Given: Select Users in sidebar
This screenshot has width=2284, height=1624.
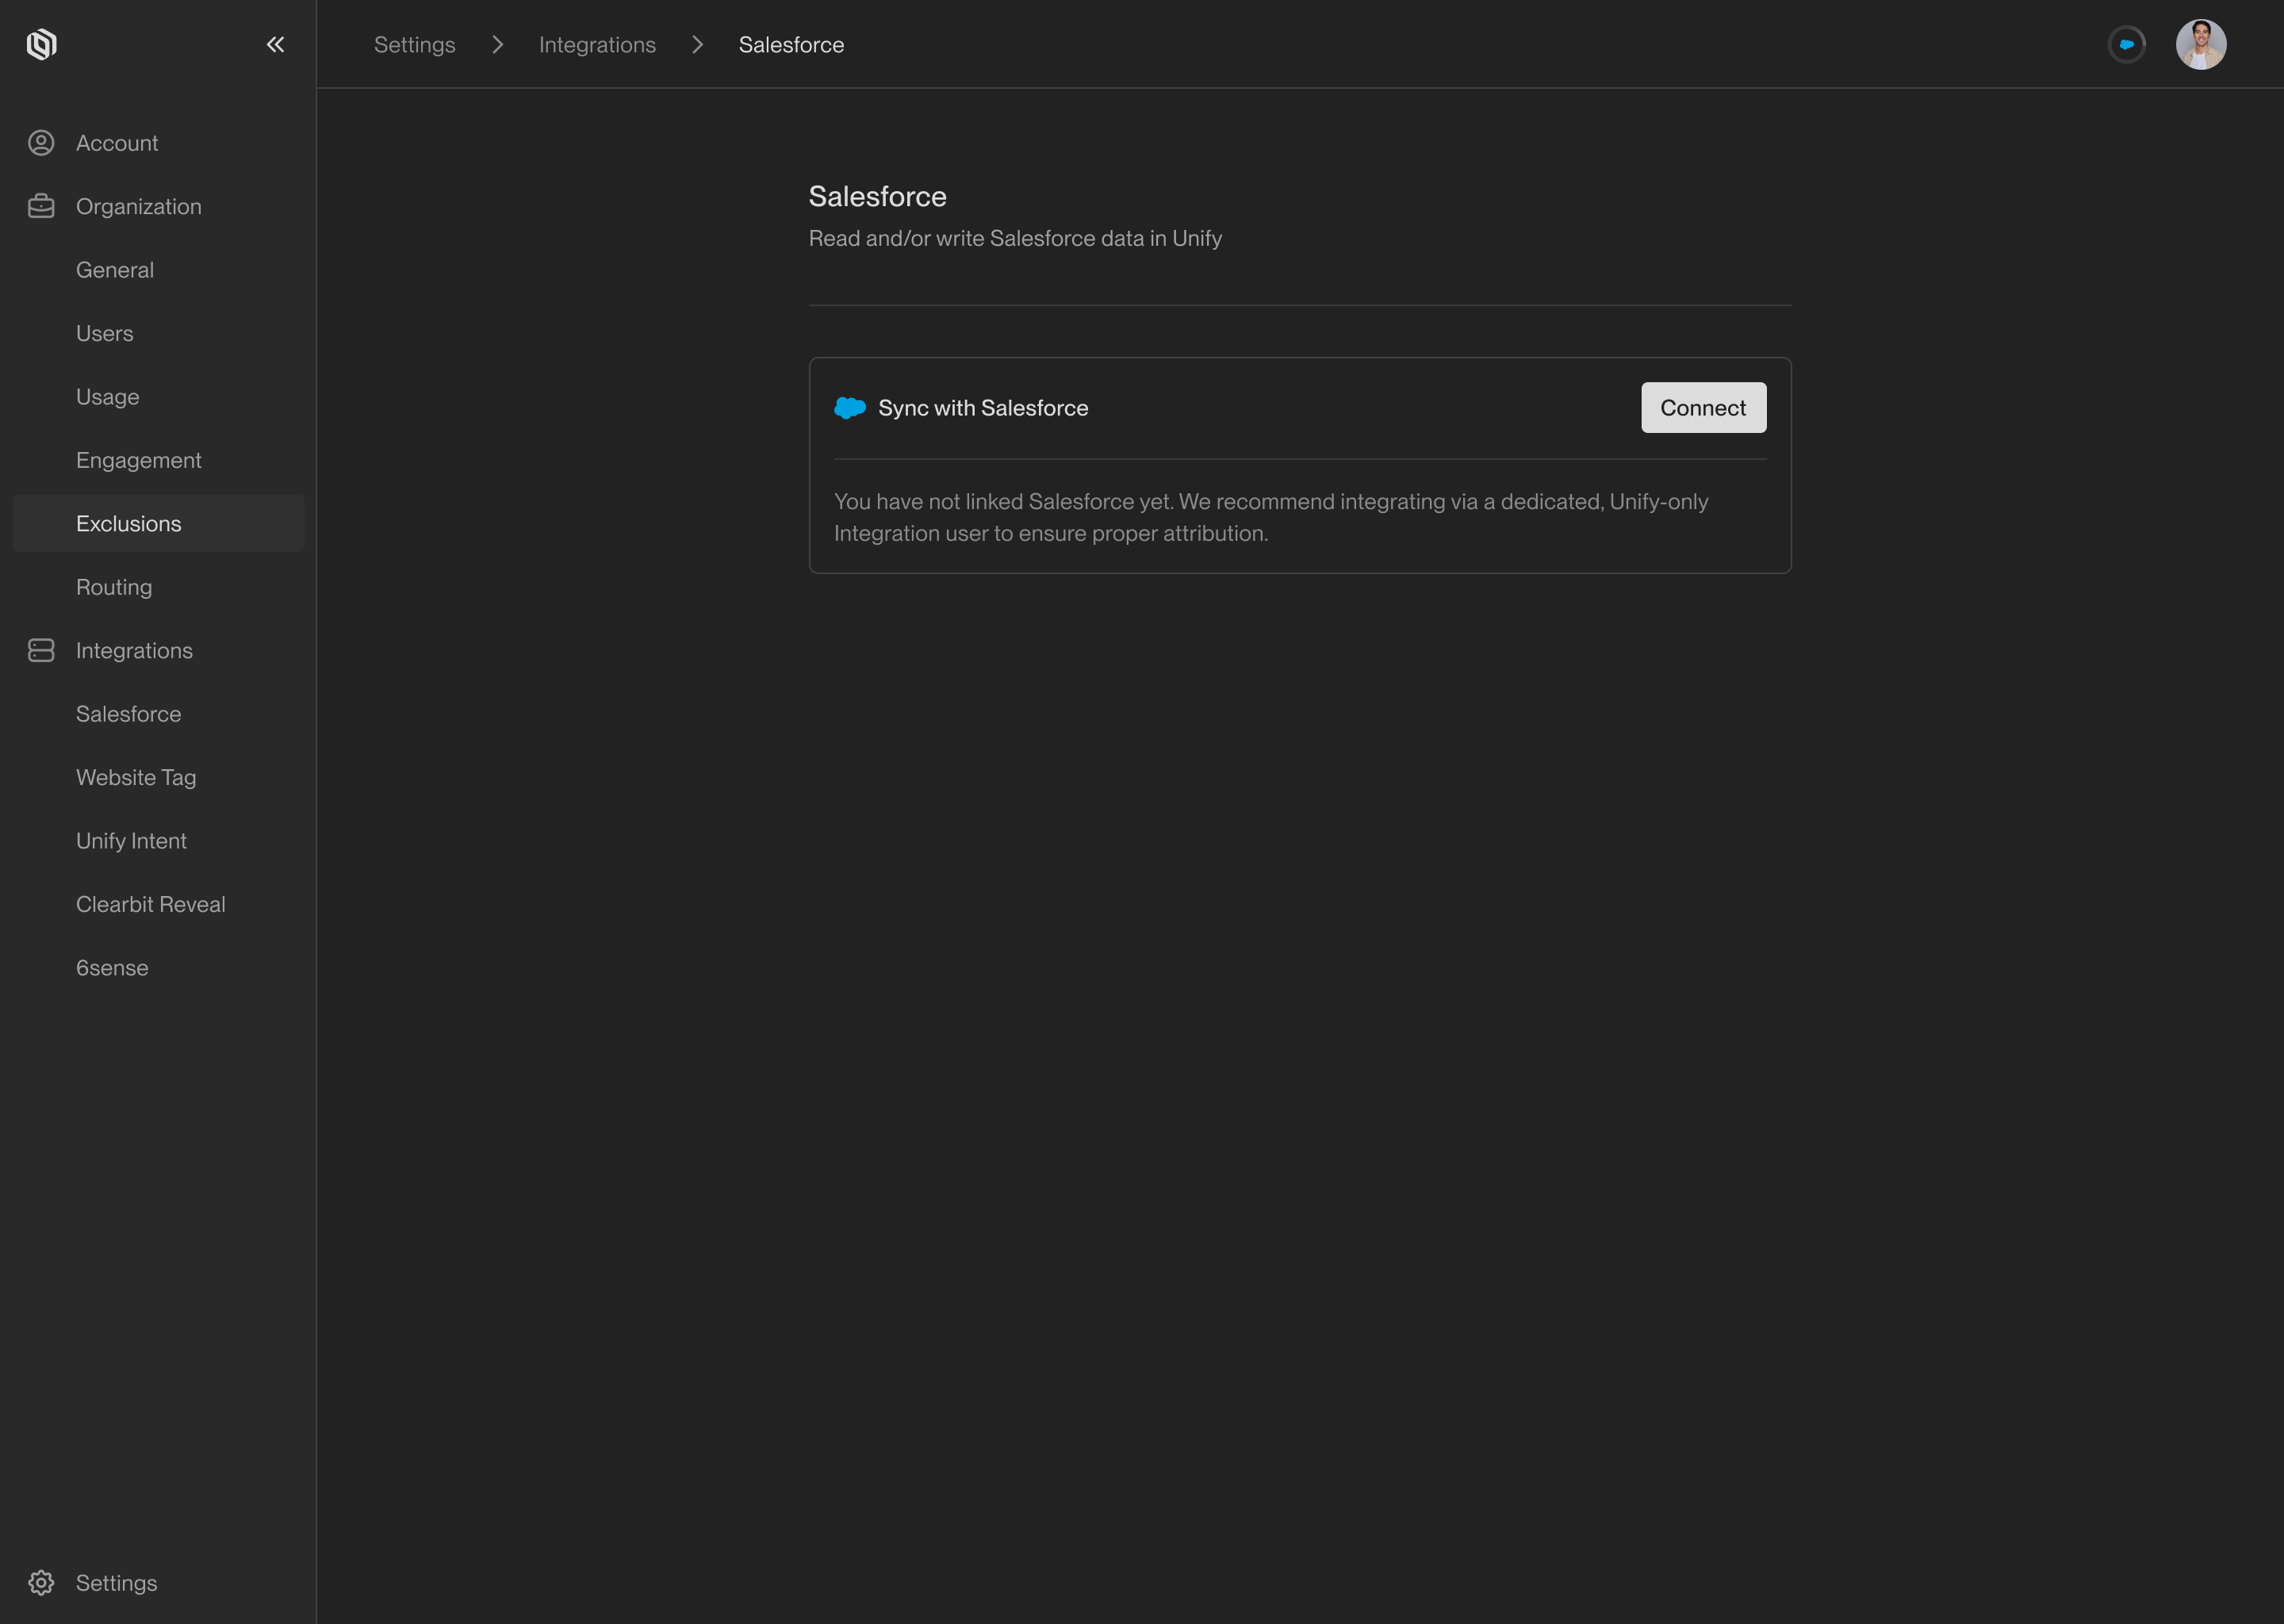Looking at the screenshot, I should tap(105, 333).
